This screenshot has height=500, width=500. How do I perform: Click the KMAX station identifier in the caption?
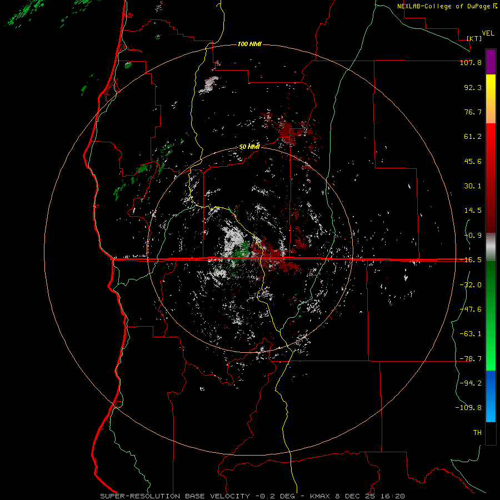(320, 496)
